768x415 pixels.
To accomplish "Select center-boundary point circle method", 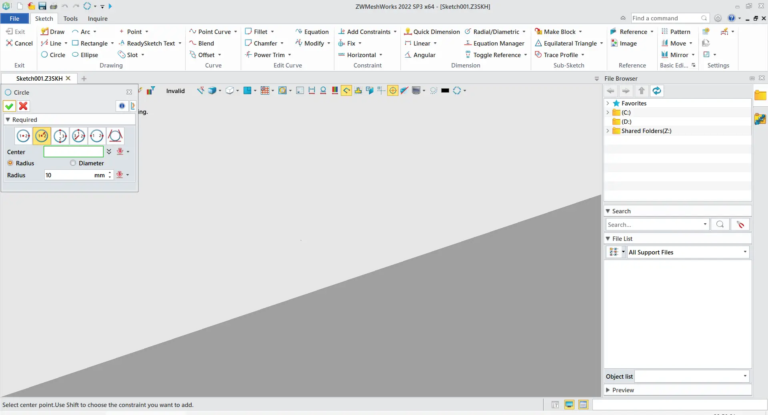I will (23, 136).
